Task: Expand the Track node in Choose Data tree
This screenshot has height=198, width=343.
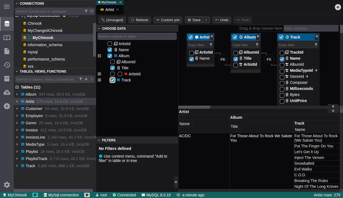Action: coord(99,80)
